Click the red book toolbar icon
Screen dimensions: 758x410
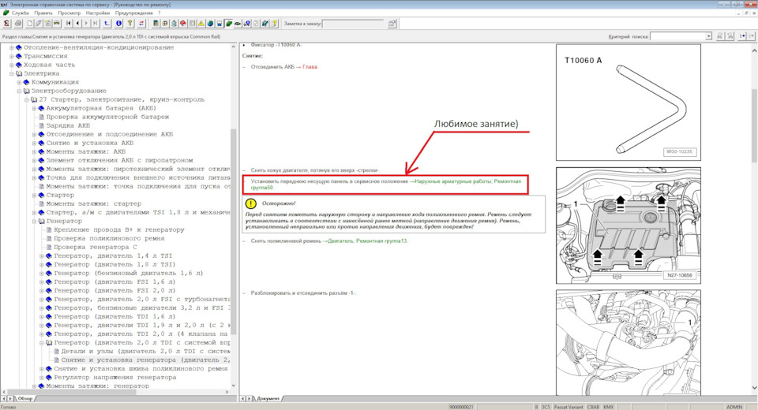point(183,23)
